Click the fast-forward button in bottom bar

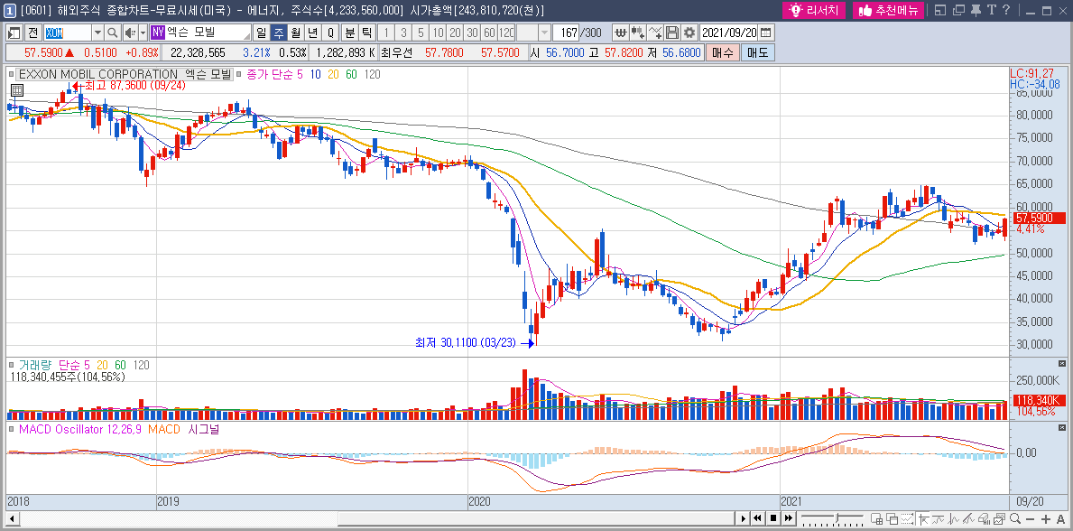[789, 518]
